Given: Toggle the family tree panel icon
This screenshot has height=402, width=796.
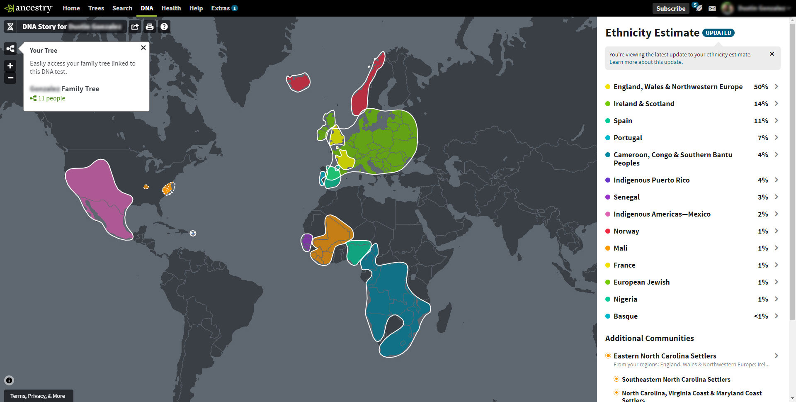Looking at the screenshot, I should coord(10,49).
